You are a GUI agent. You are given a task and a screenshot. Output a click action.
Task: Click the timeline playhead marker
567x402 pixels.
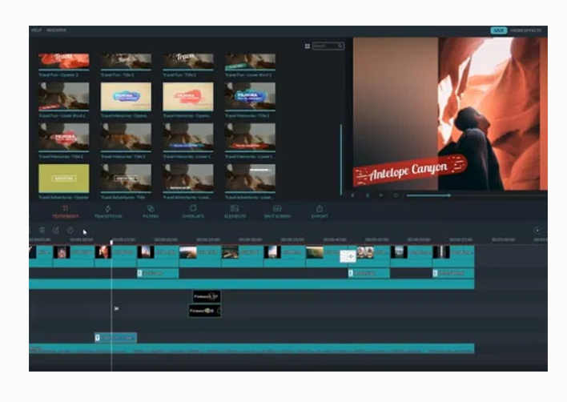click(x=111, y=242)
